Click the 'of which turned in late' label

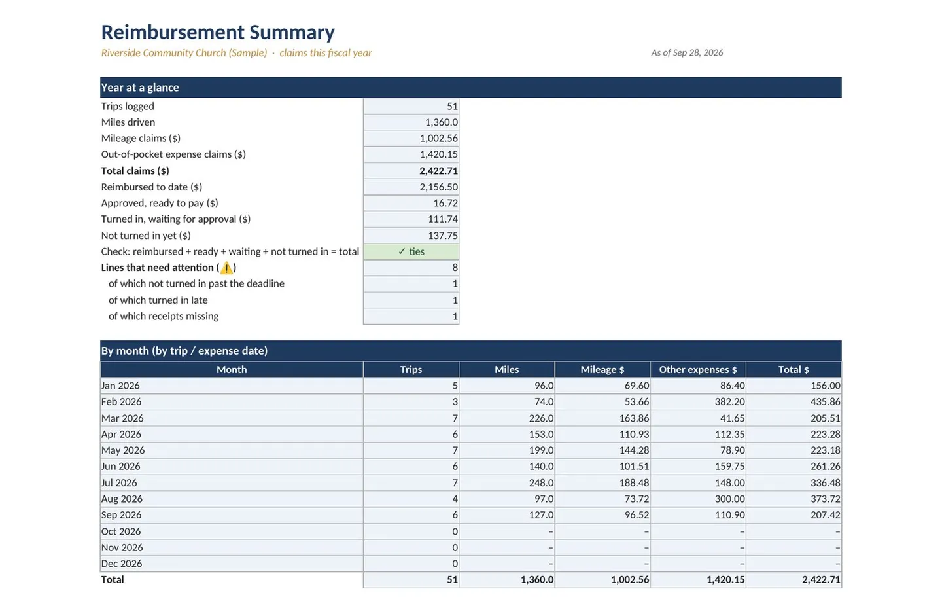(158, 300)
